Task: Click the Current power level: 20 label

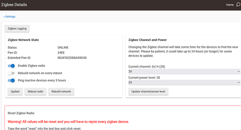Action: tap(144, 78)
